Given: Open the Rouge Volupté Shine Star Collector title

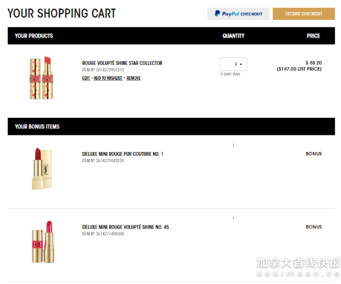Looking at the screenshot, I should (x=122, y=63).
